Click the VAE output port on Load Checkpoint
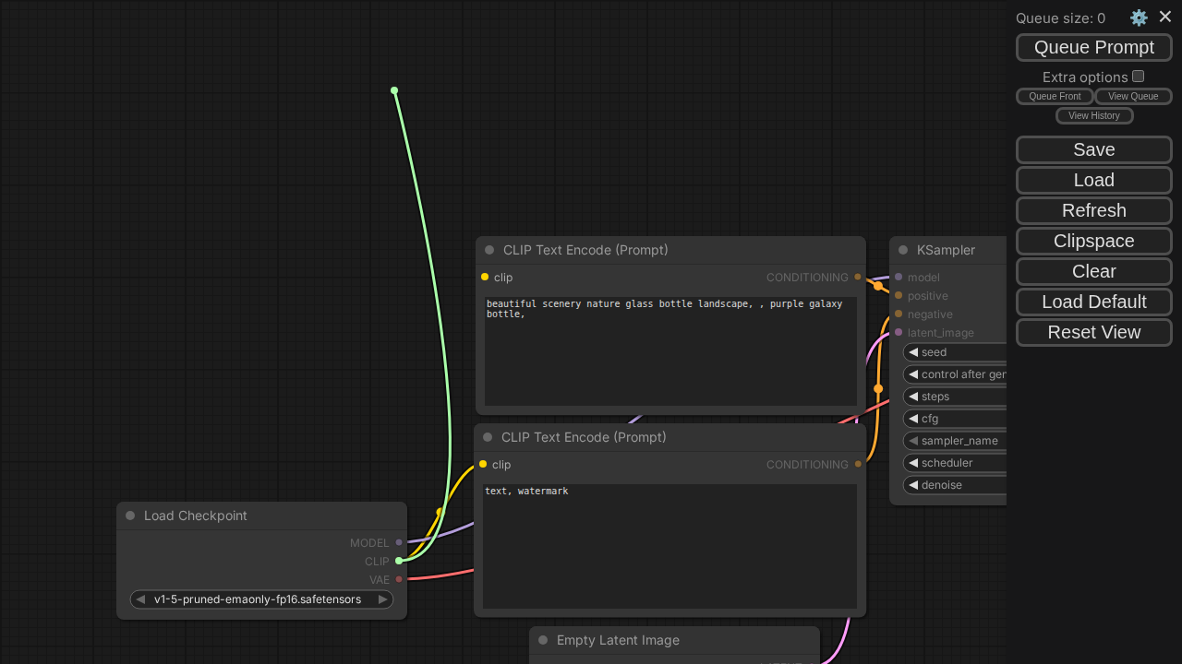Screen dimensions: 1182x664 (399, 579)
